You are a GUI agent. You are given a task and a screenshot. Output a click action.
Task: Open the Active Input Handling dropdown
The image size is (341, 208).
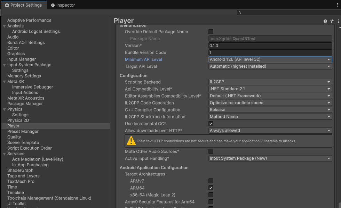[x=270, y=158]
